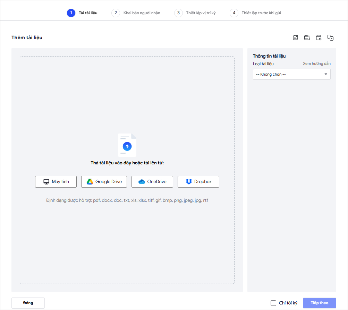Switch to step 3 Thiết lập vị trí ký
The height and width of the screenshot is (310, 348).
[178, 13]
